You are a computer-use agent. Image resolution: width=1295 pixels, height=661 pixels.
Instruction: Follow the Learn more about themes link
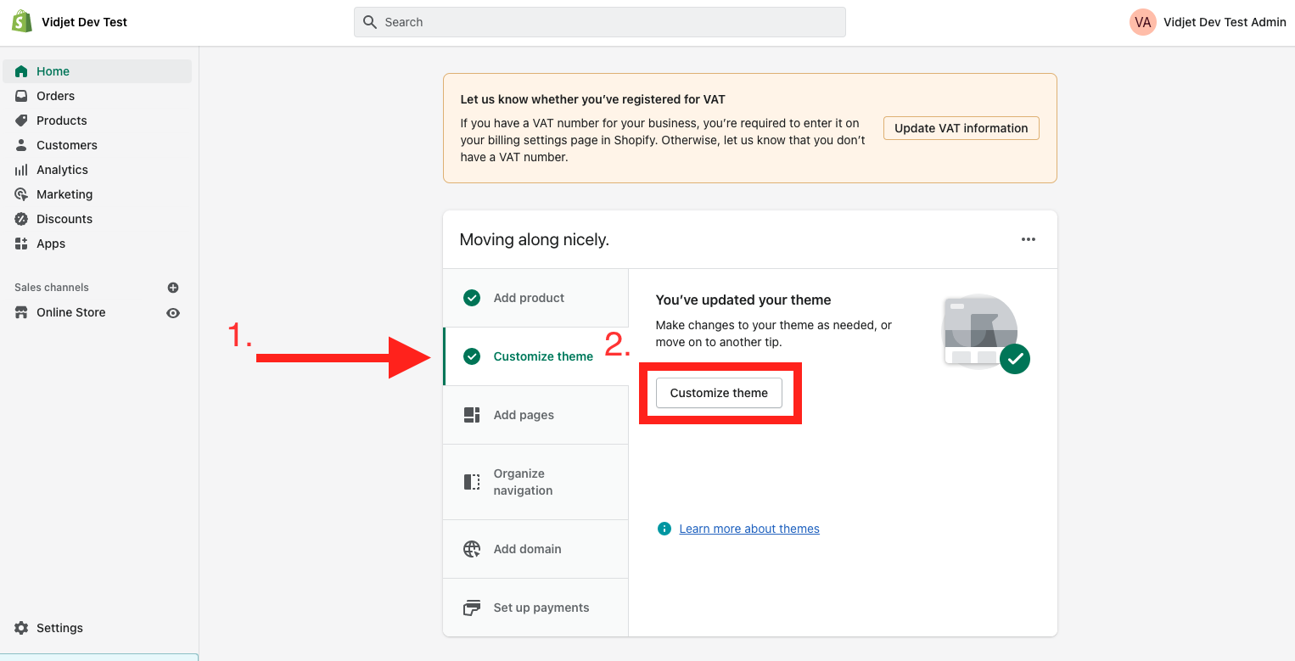point(749,529)
